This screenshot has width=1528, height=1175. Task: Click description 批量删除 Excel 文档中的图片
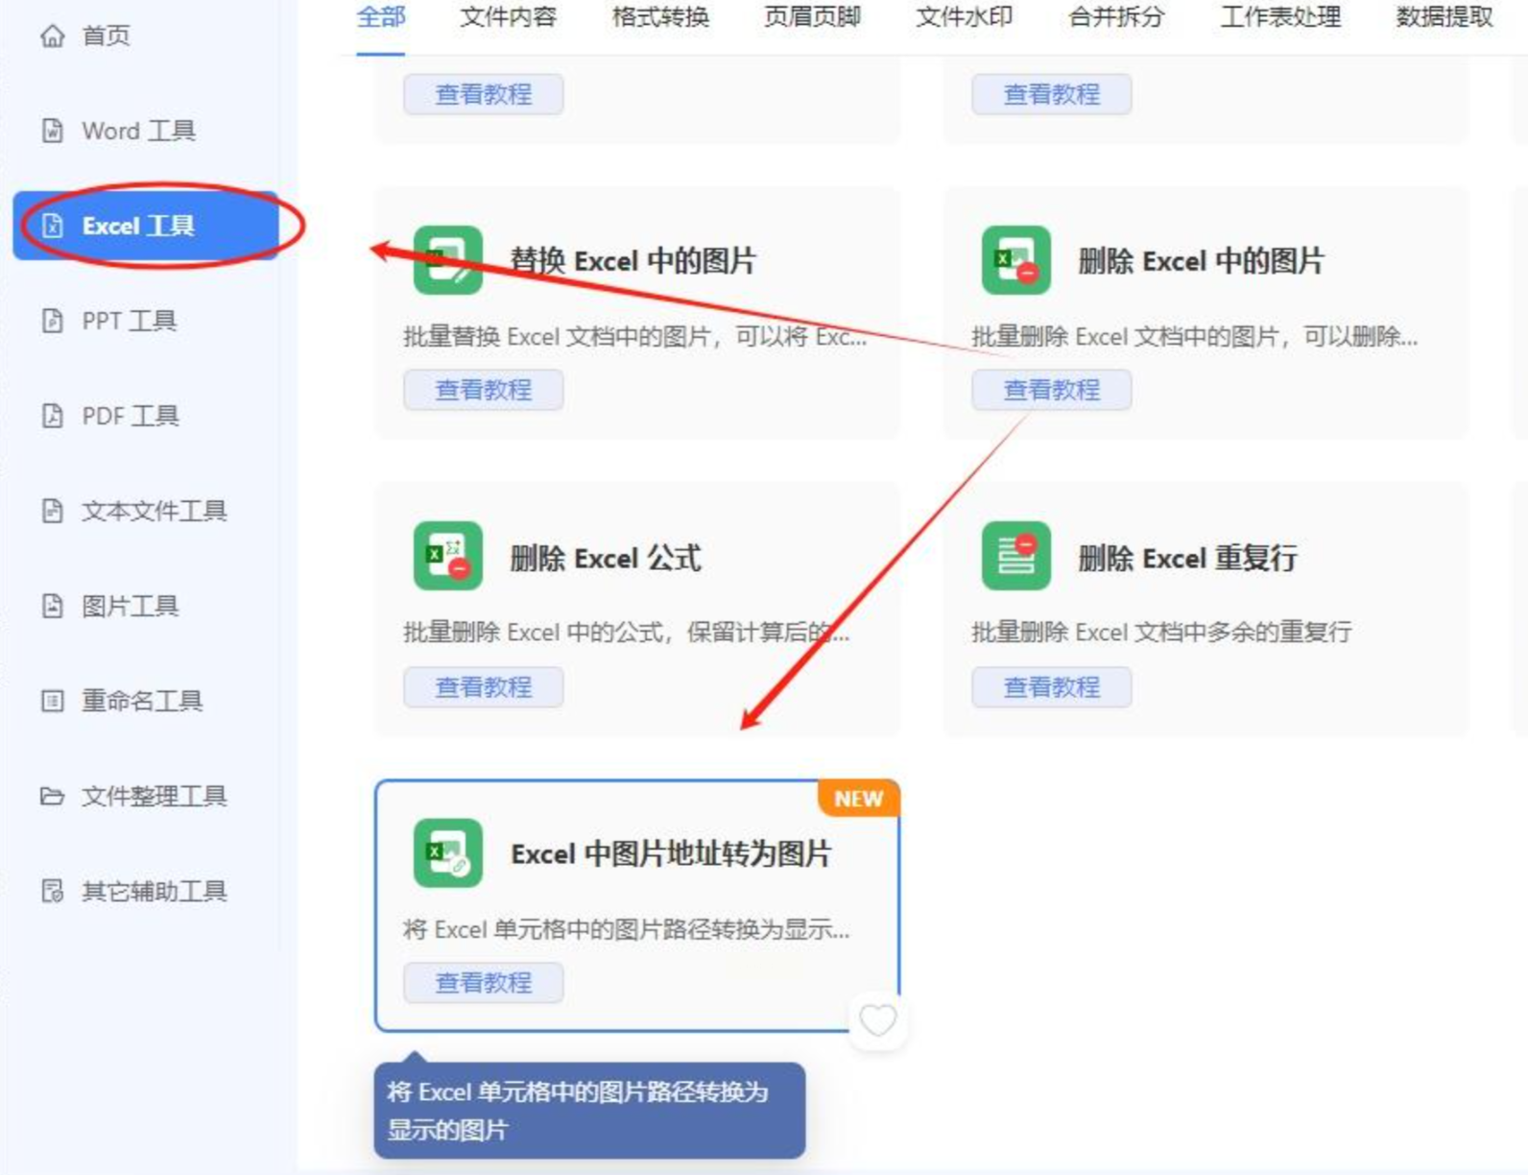(1195, 337)
